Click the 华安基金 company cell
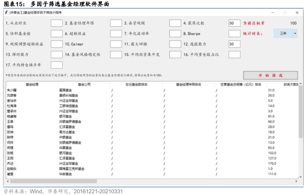Screen dimensions: 307x195 point(66,174)
